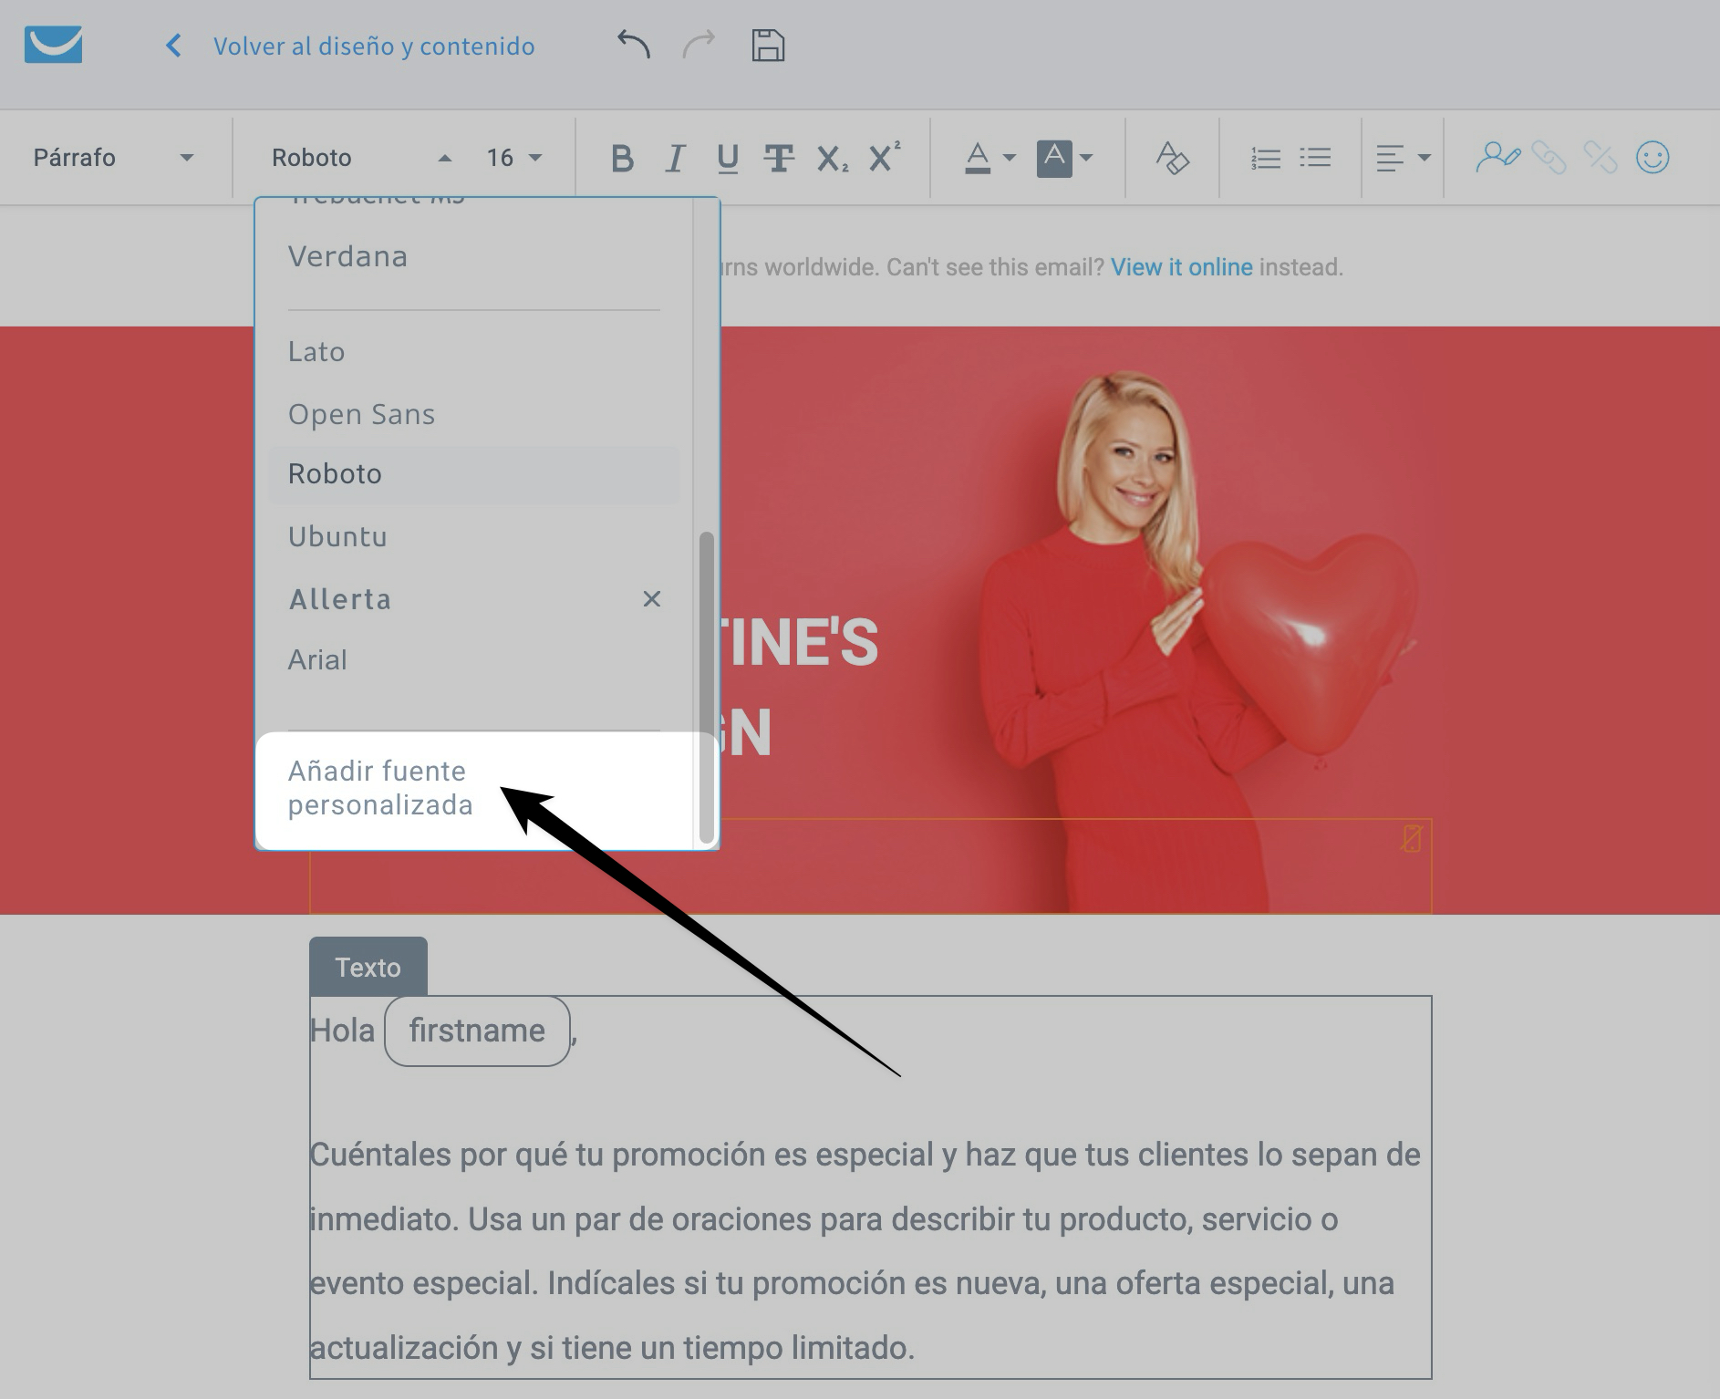The width and height of the screenshot is (1720, 1399).
Task: Clear text formatting
Action: coord(1171,157)
